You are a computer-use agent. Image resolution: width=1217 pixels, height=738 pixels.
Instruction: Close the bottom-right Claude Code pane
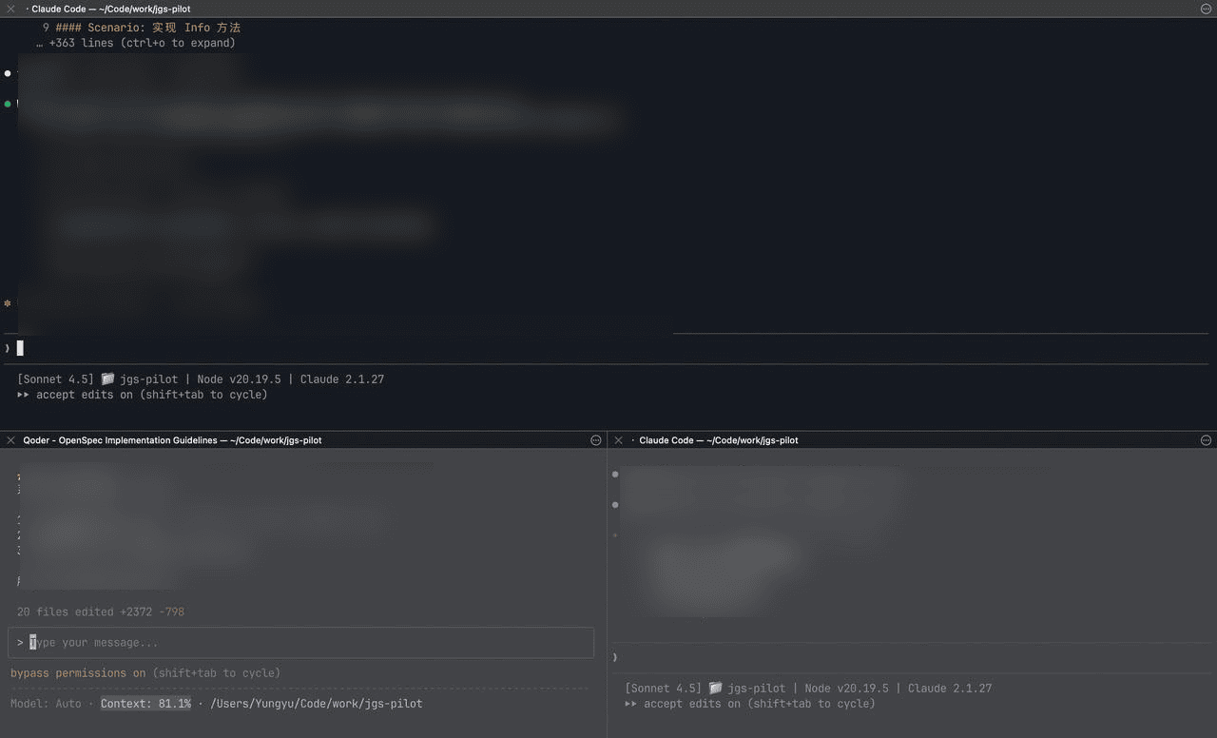point(619,440)
